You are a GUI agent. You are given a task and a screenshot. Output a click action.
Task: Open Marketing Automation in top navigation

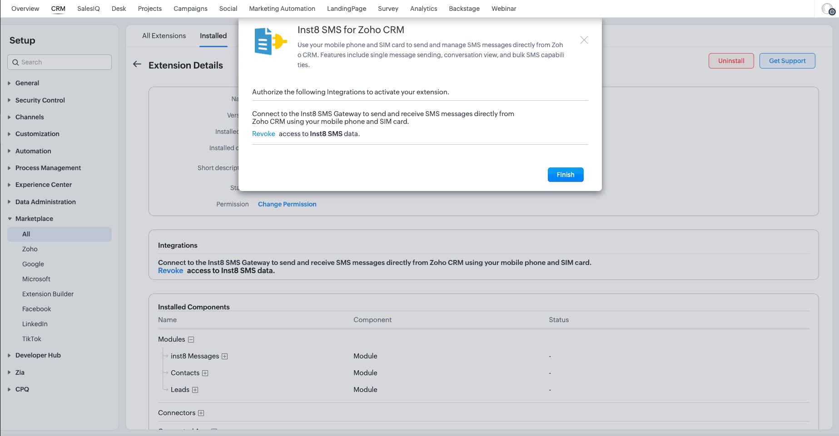click(x=282, y=9)
